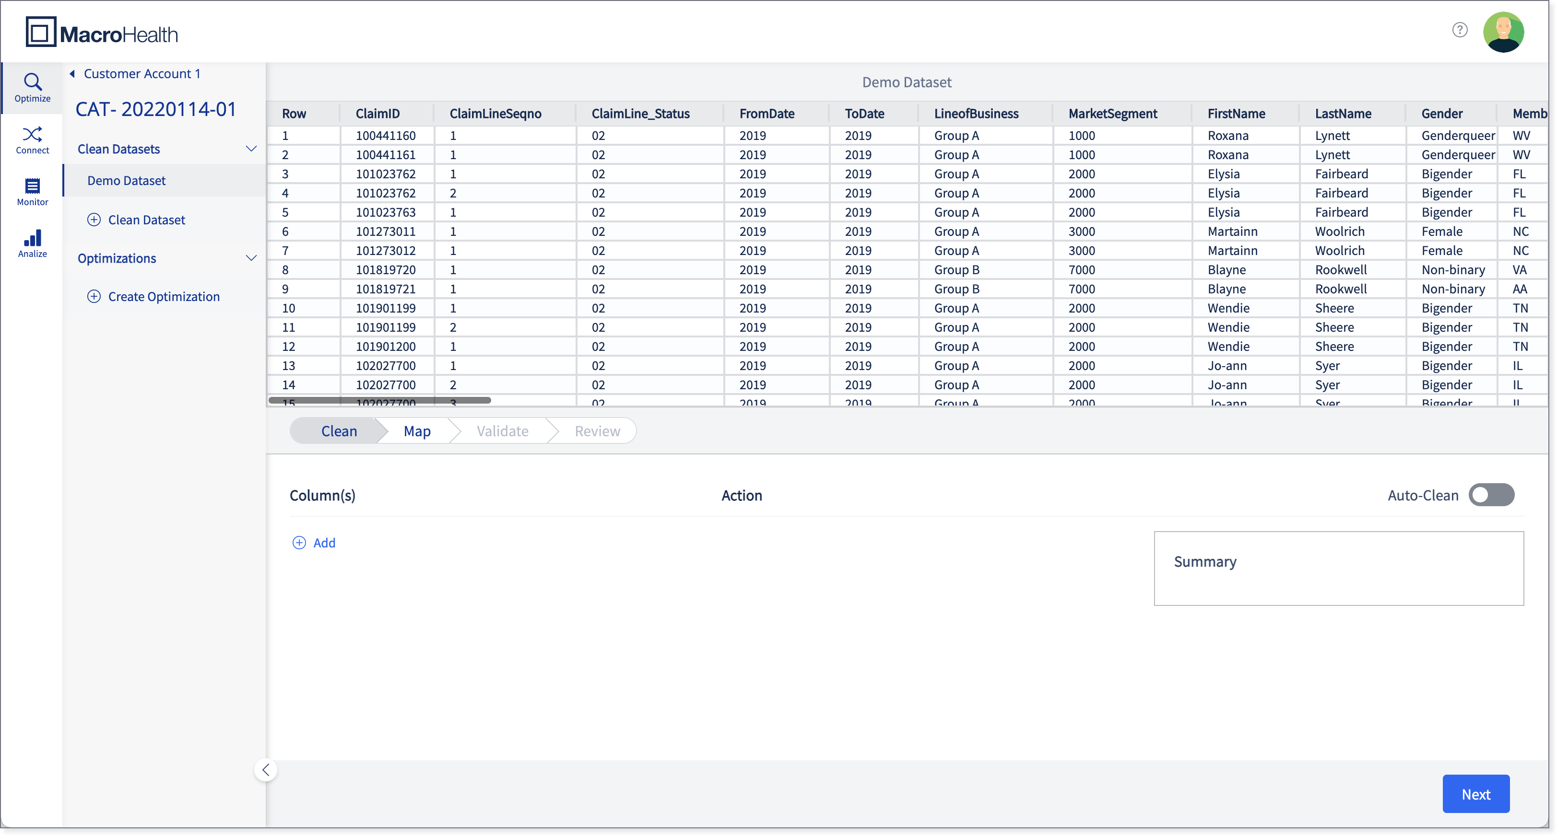Viewport: 1557px width, 836px height.
Task: Collapse the side panel with the arrow button
Action: 265,770
